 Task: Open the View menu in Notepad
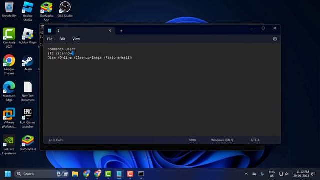(x=76, y=39)
